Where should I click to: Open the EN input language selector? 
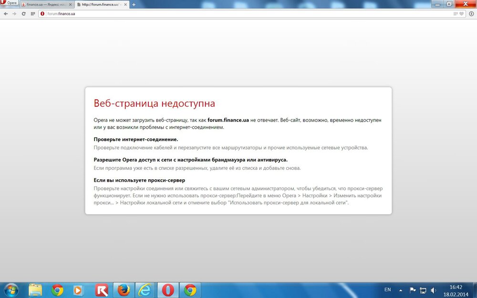pyautogui.click(x=387, y=289)
